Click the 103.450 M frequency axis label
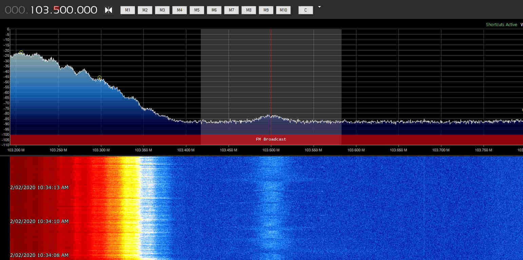 tap(228, 150)
